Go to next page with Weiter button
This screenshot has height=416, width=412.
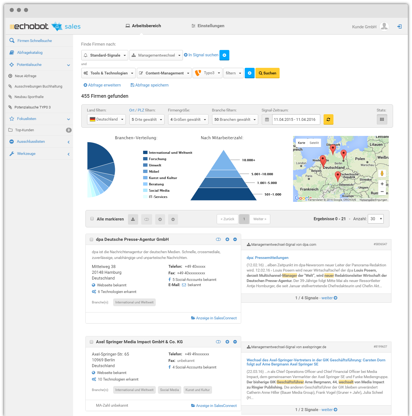coord(260,219)
